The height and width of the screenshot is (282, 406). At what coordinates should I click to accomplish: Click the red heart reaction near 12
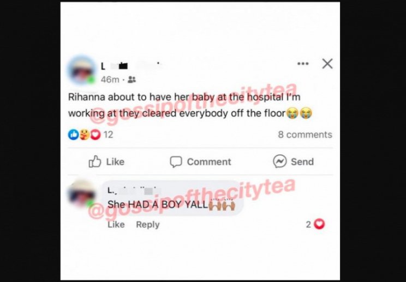[x=95, y=135]
